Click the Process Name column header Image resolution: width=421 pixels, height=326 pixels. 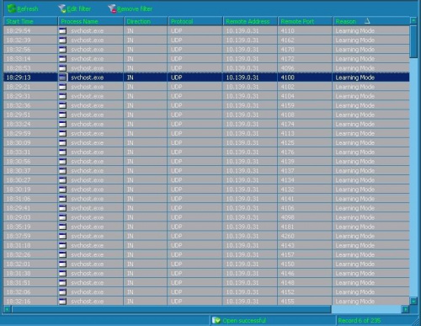[x=91, y=21]
